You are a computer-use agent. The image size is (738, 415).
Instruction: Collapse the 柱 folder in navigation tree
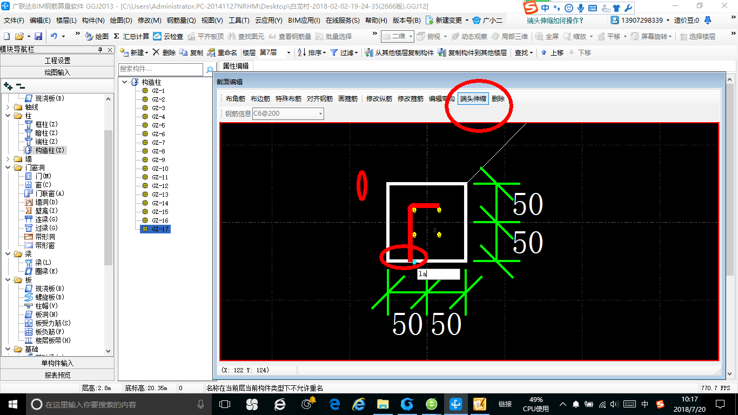pos(8,116)
